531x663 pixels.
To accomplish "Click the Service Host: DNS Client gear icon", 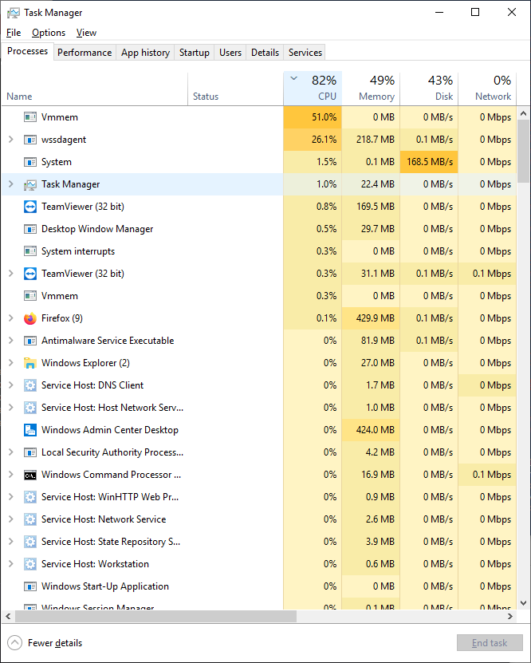I will point(29,385).
